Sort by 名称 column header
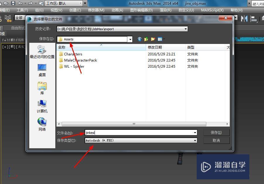264x184 pixels. click(101, 47)
